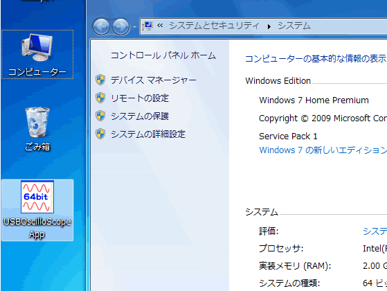Click the システムの種類: label
The width and height of the screenshot is (387, 291).
(289, 283)
